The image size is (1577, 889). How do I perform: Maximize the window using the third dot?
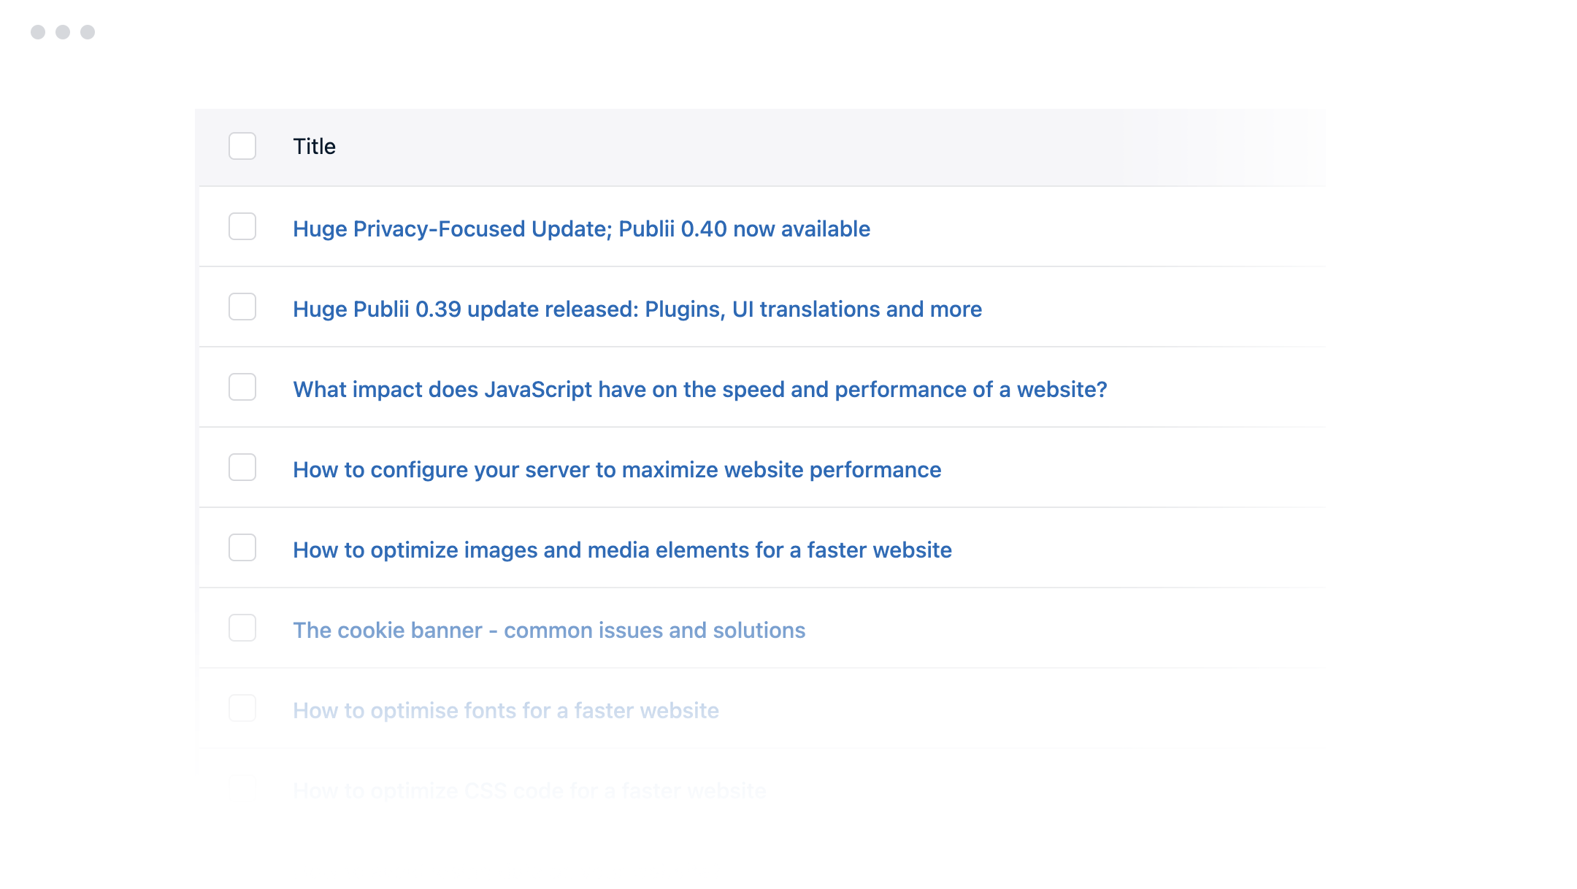88,32
